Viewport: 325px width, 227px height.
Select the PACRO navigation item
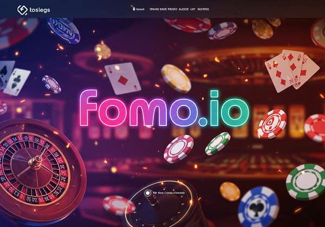pos(172,9)
